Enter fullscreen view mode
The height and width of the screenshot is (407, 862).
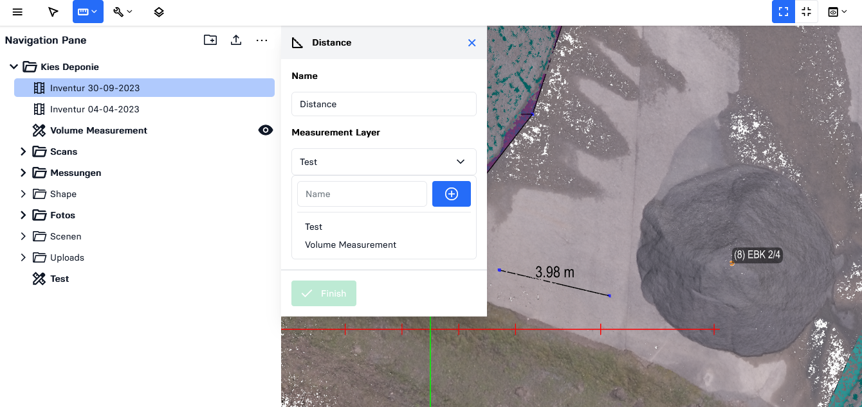click(783, 12)
